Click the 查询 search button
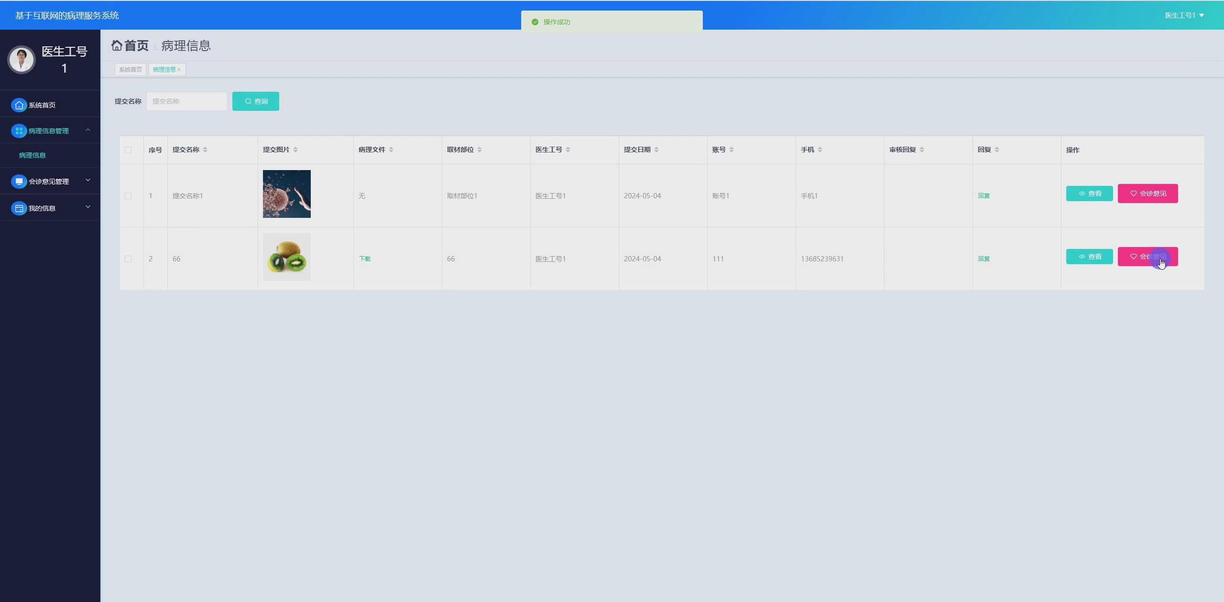Screen dimensions: 1224x602 click(256, 101)
